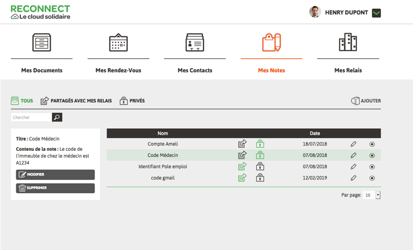Viewport: 413px width, 250px height.
Task: Sort notes by Date column header
Action: point(315,133)
